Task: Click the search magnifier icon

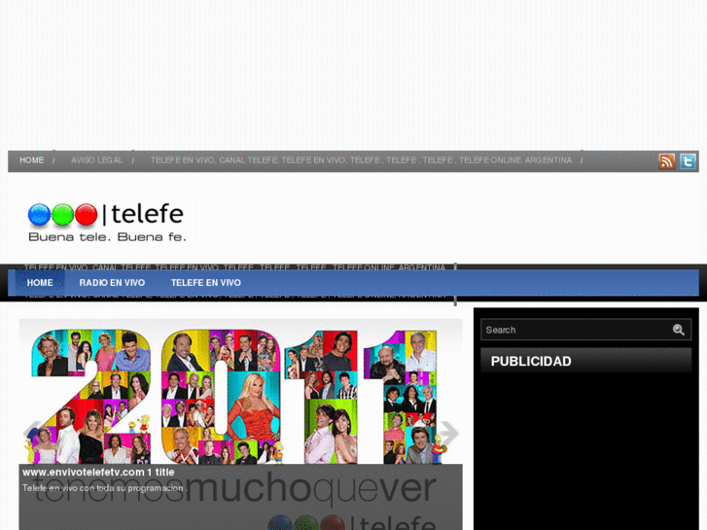Action: pos(679,330)
